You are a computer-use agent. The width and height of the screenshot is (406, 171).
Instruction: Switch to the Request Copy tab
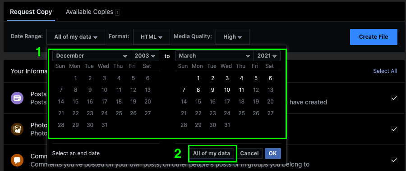point(31,12)
